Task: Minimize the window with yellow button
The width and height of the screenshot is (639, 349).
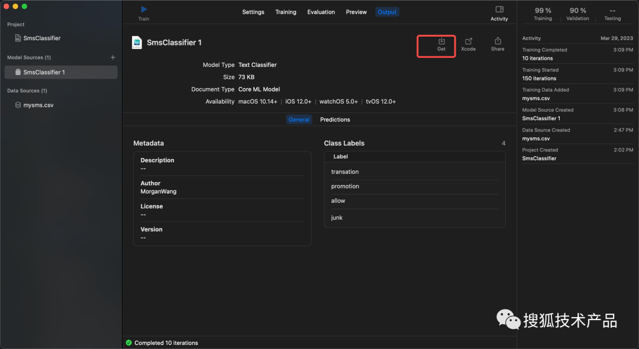Action: 15,6
